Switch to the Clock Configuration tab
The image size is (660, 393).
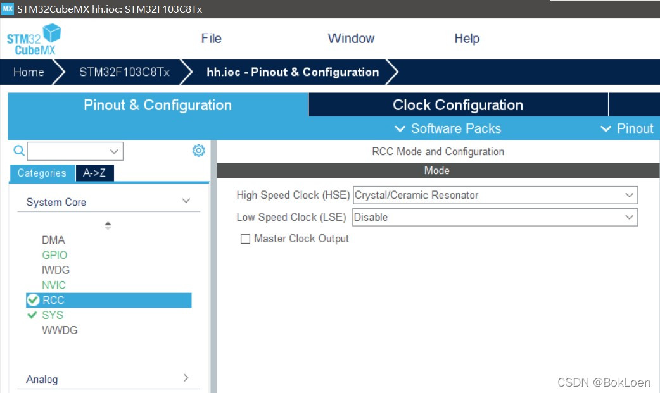click(458, 105)
